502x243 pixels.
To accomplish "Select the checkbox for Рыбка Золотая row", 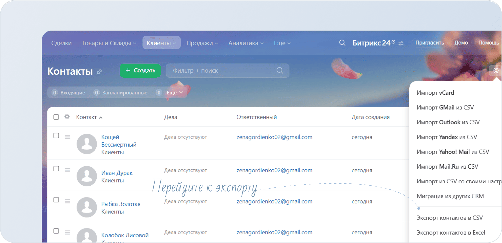I will point(56,200).
